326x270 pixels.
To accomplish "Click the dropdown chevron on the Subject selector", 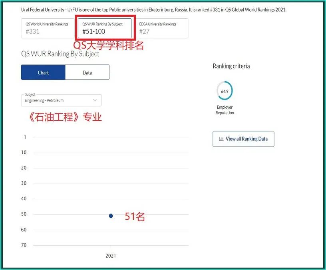I will (x=95, y=100).
